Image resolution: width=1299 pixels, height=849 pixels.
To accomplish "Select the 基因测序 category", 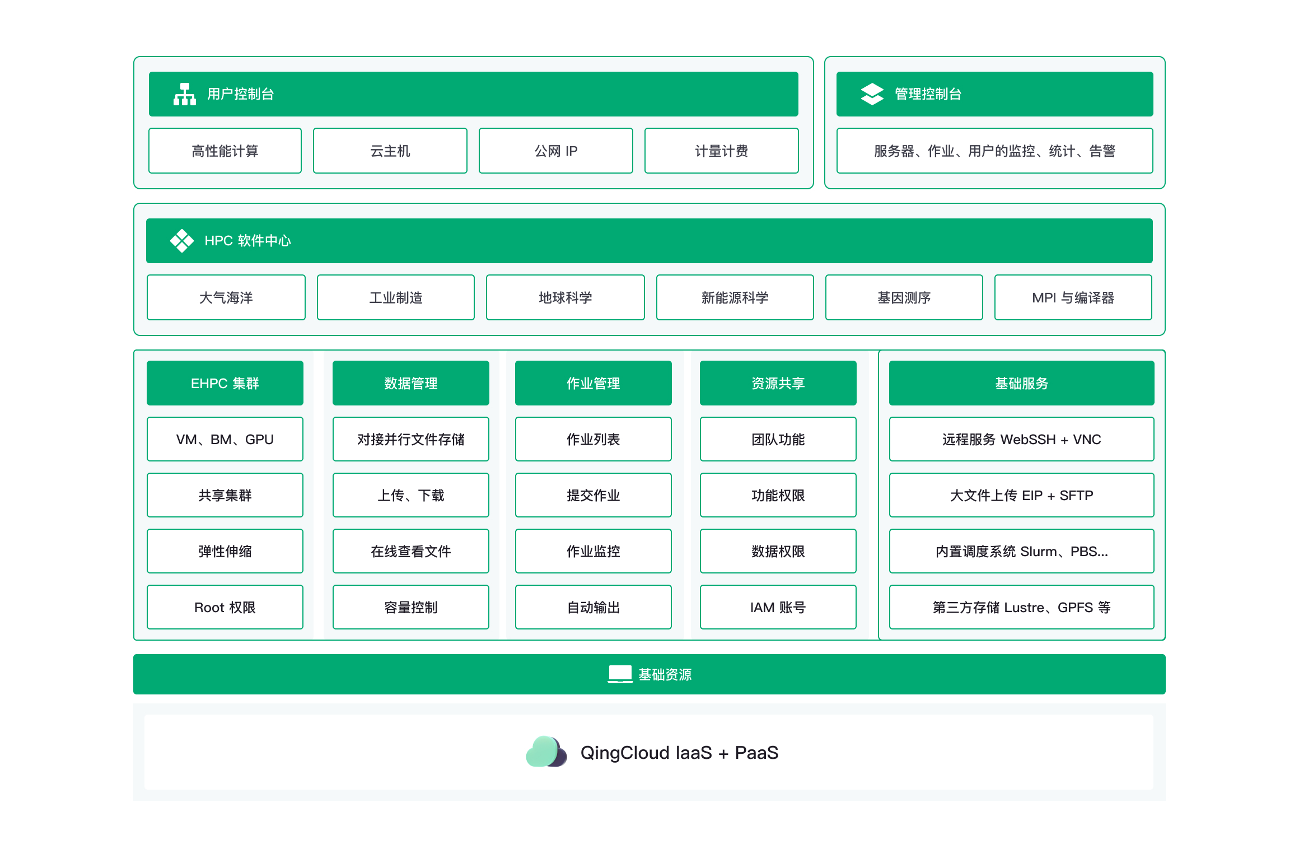I will coord(904,297).
